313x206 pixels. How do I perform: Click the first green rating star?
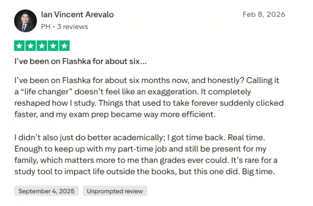pos(20,45)
